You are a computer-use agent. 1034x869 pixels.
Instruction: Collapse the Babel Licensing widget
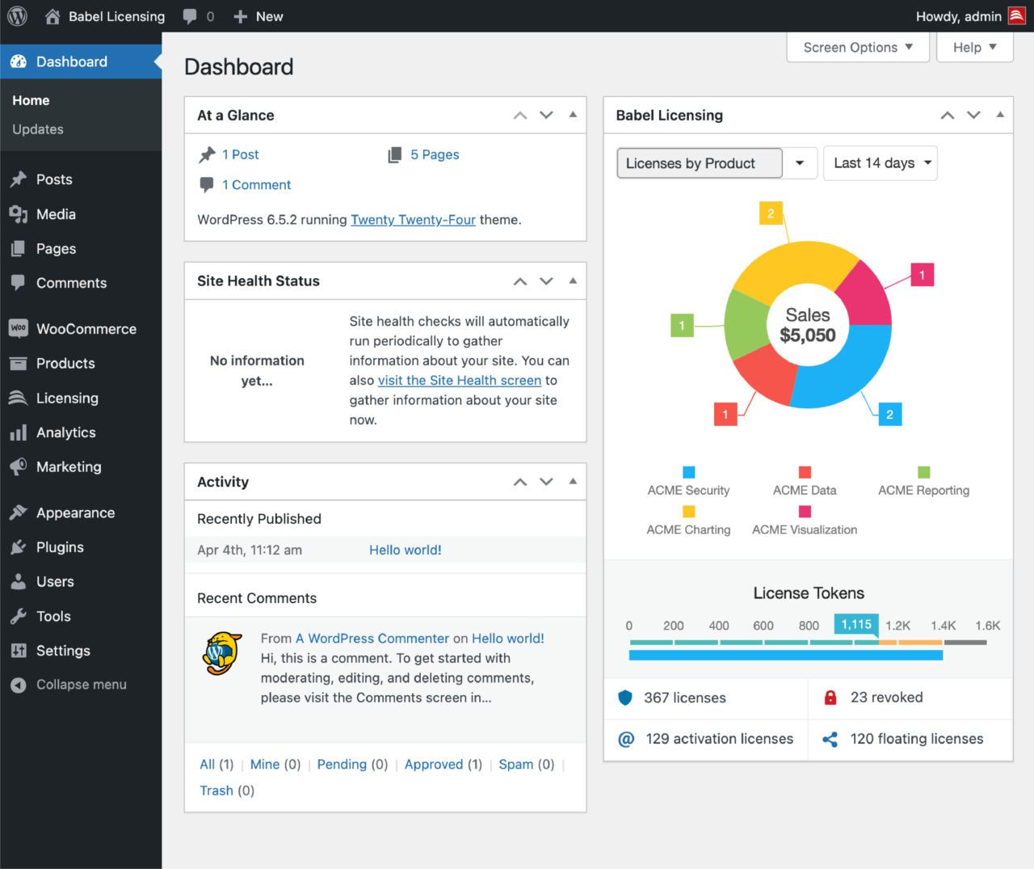pyautogui.click(x=1000, y=115)
